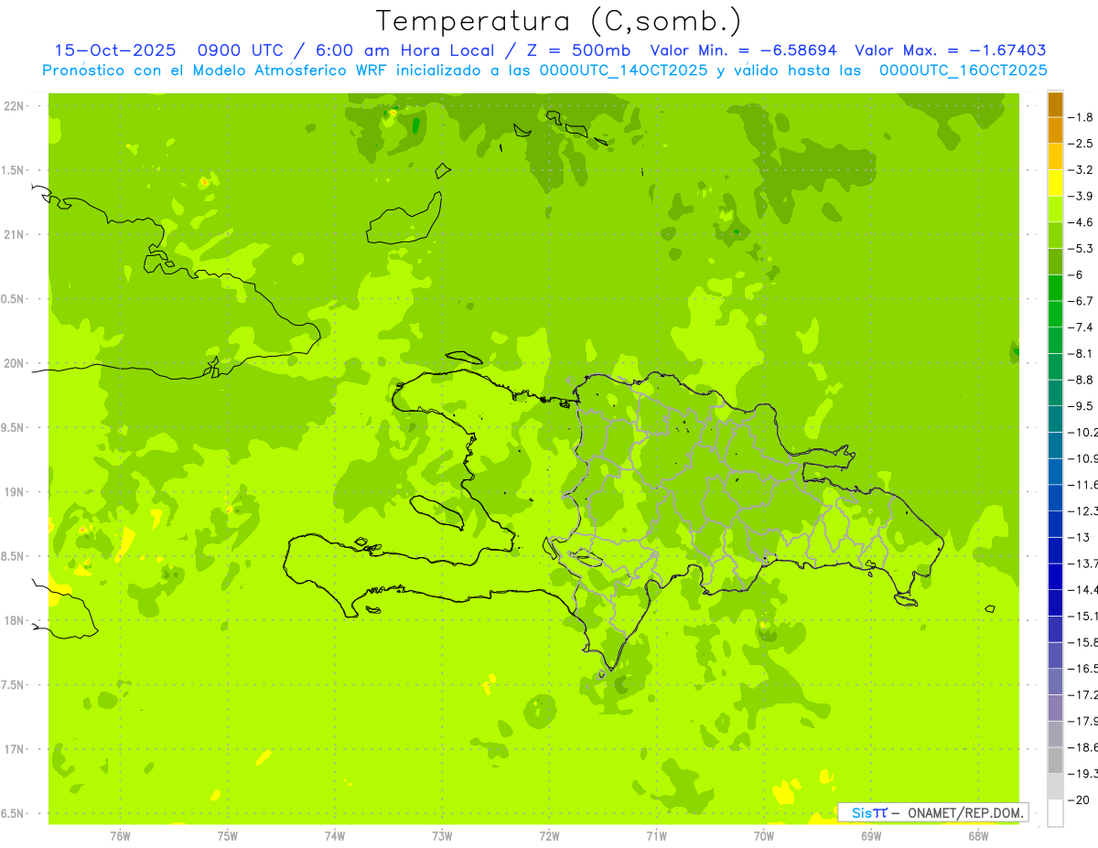
Task: Click the 0000UTC_16OCT2025 valid-until timestamp
Action: coord(963,70)
